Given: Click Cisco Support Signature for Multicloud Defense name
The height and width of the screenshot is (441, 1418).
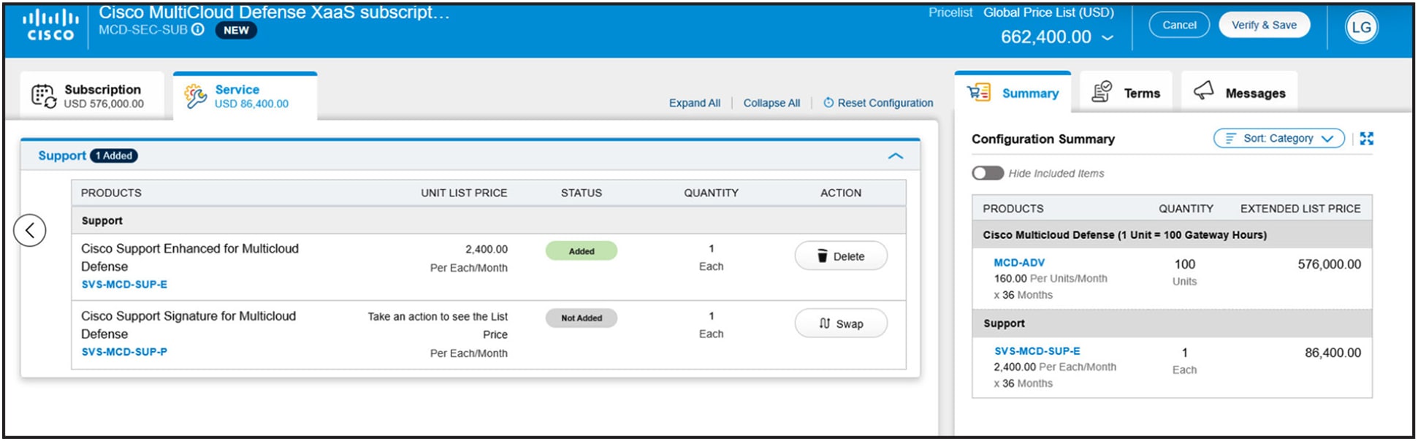Looking at the screenshot, I should coord(188,325).
